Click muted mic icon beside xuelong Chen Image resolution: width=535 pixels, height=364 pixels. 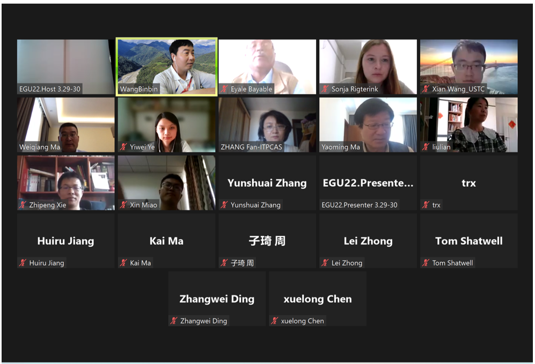point(274,321)
